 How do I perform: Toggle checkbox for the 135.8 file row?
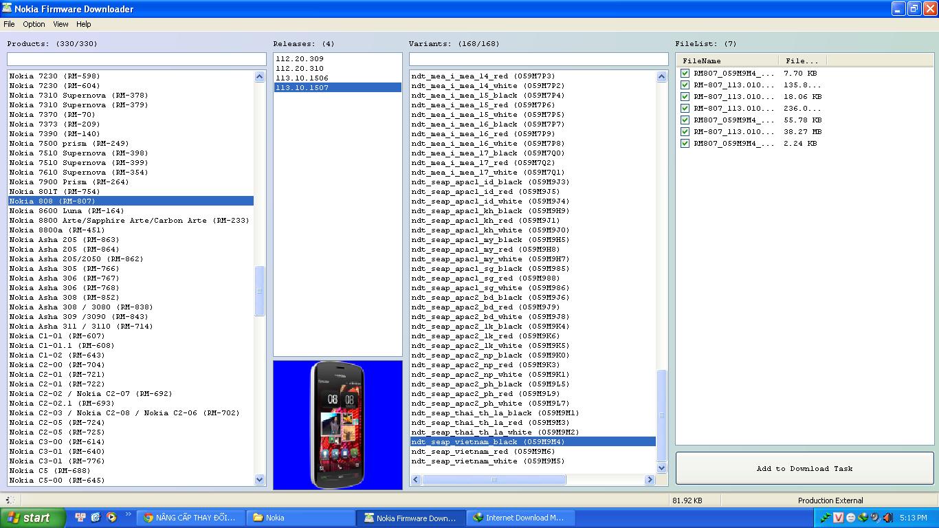click(685, 85)
